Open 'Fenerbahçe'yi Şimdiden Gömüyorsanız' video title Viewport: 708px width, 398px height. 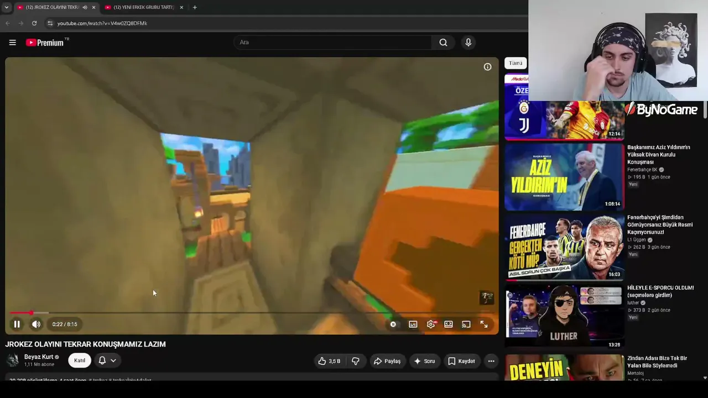660,224
